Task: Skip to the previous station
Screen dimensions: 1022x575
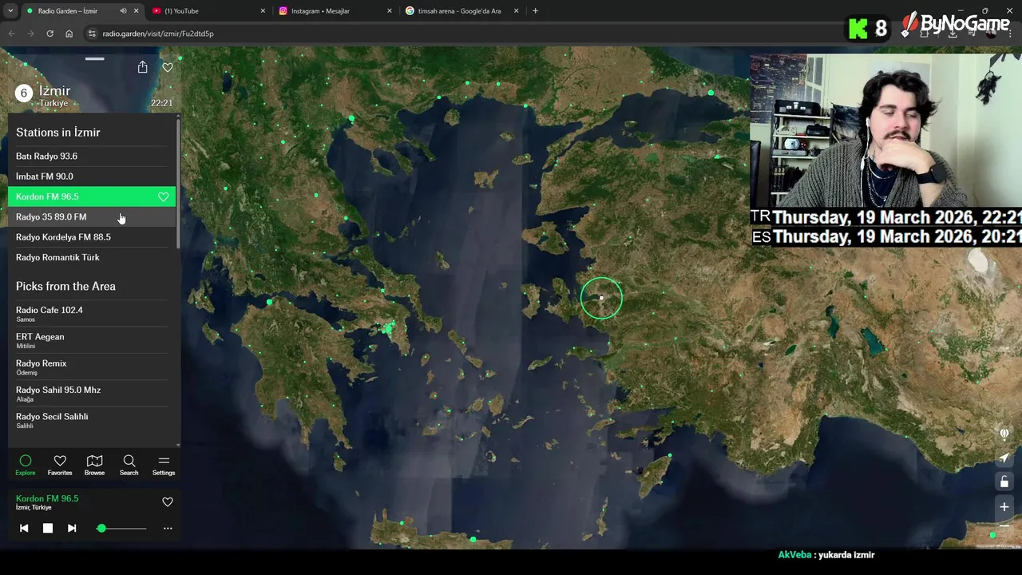Action: click(24, 528)
